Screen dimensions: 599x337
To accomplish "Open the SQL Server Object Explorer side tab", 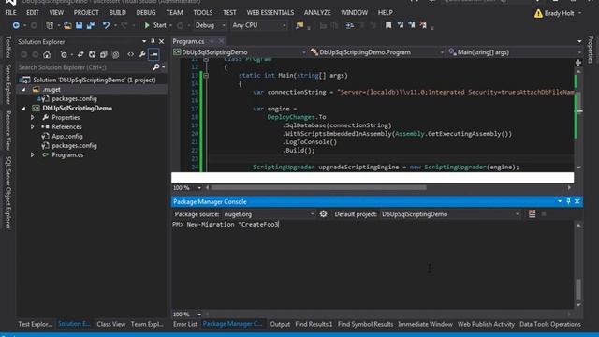I will click(8, 193).
